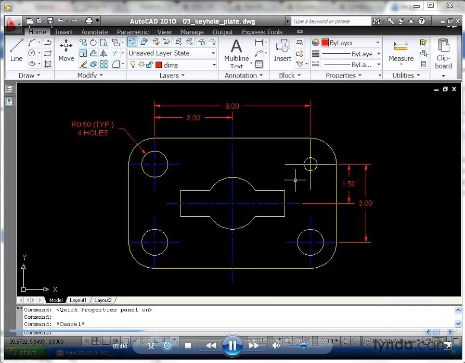This screenshot has height=363, width=465.
Task: Select the Stretch tool
Action: click(x=104, y=43)
